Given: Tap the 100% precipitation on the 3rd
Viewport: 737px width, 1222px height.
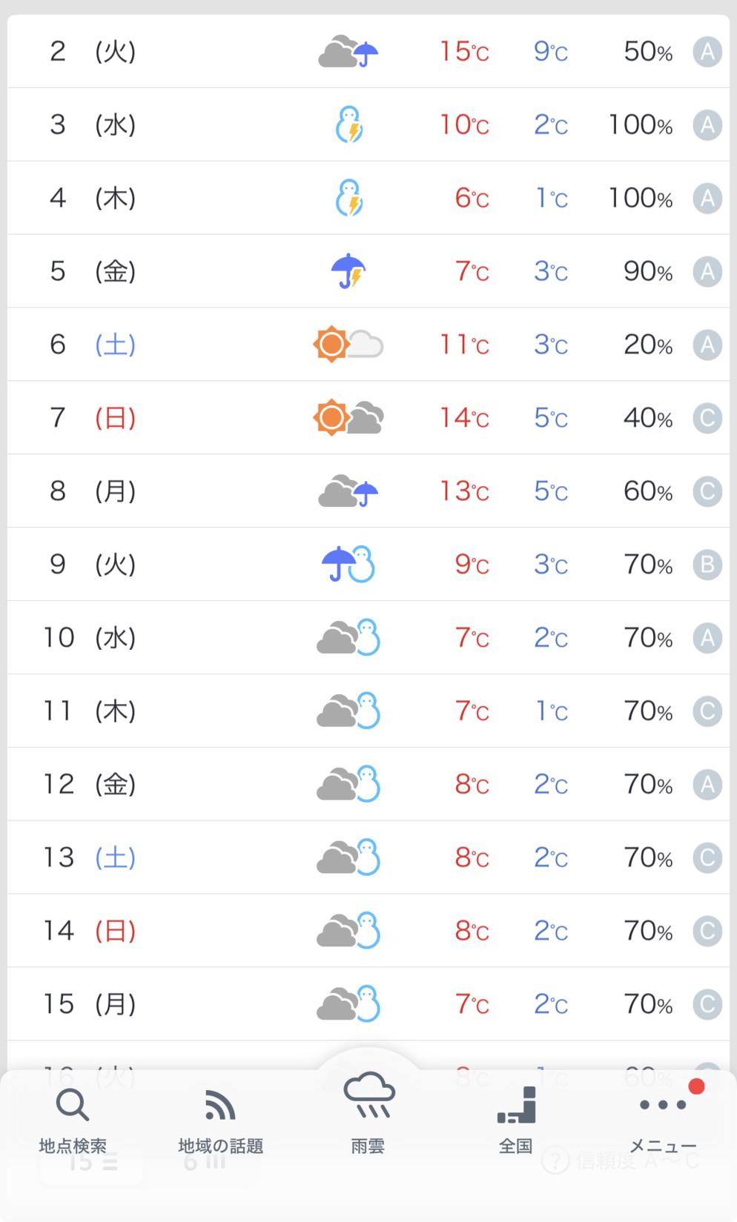Looking at the screenshot, I should coord(640,124).
